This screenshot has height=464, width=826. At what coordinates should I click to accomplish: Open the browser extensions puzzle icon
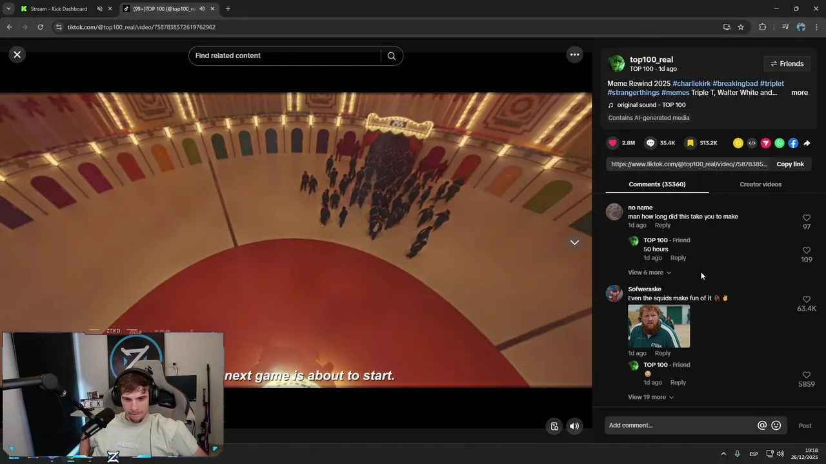click(763, 27)
